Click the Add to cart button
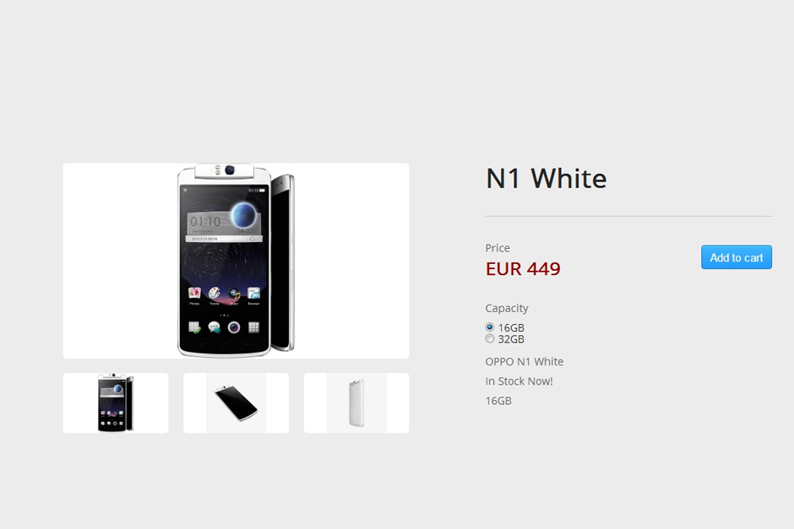 (737, 257)
